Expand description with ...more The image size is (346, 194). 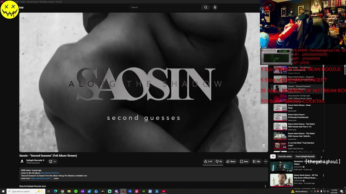coord(55,178)
